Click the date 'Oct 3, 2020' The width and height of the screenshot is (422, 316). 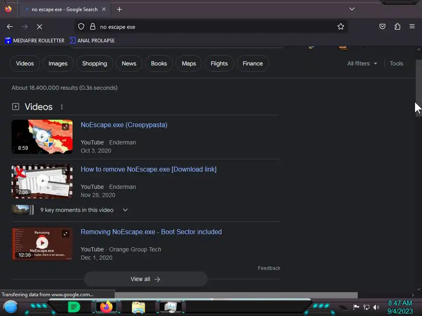tap(96, 151)
